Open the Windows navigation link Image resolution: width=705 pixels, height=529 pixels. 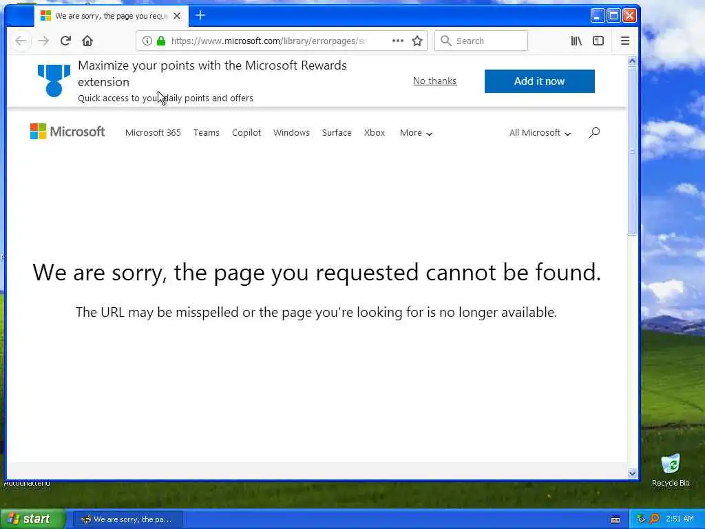pyautogui.click(x=291, y=133)
